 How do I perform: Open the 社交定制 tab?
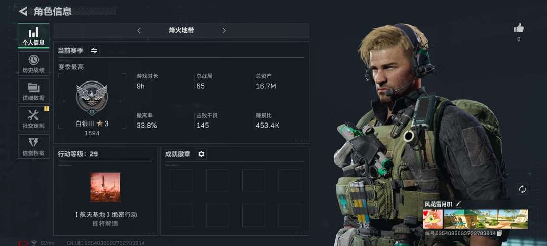point(33,118)
